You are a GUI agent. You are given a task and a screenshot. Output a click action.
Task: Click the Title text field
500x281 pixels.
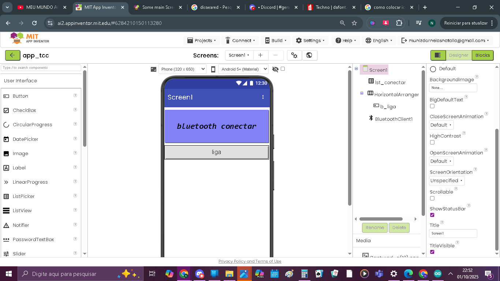click(x=453, y=233)
